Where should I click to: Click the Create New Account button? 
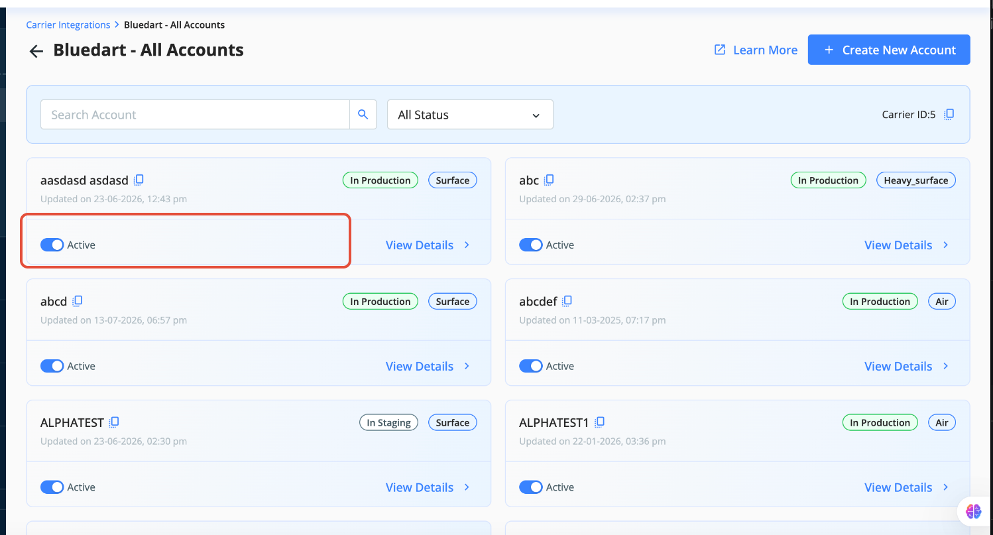point(889,50)
